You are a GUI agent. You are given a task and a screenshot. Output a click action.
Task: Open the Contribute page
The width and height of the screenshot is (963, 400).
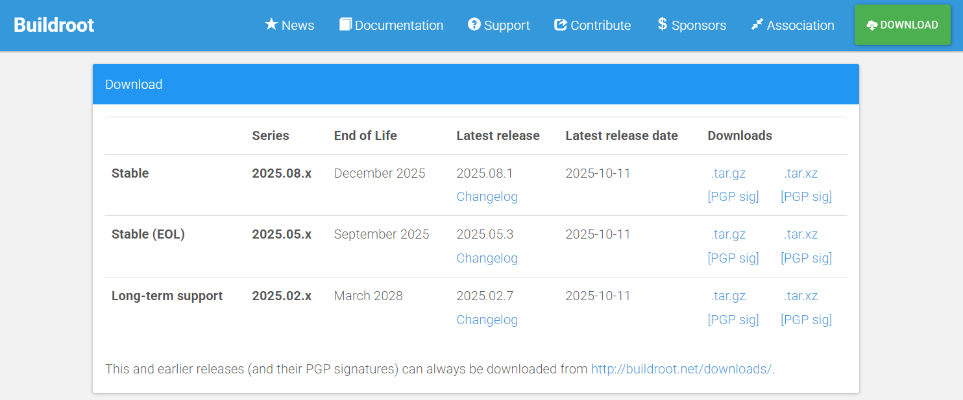click(x=592, y=25)
